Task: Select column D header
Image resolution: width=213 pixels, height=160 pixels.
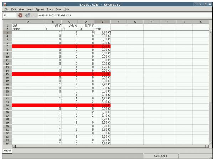Action: 86,22
